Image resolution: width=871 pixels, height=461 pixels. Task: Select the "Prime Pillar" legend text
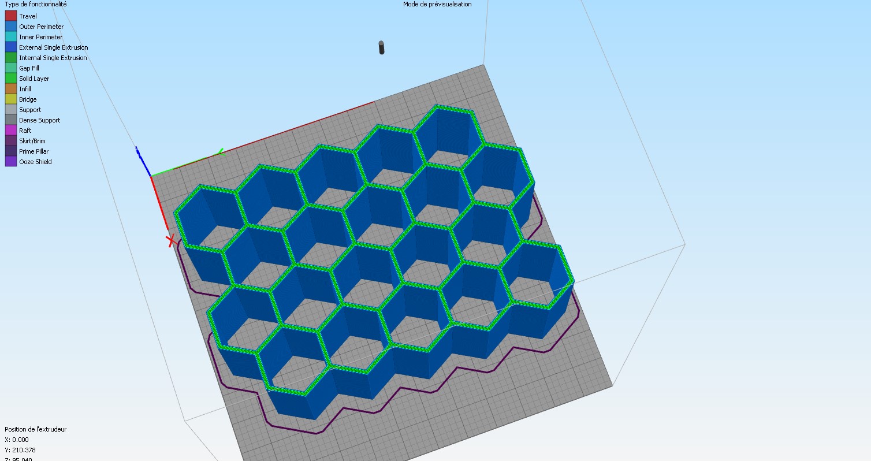[x=34, y=151]
